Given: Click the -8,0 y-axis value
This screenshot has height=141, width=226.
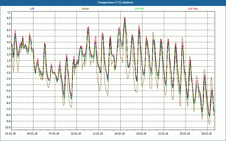Looking at the screenshot, I should (x=8, y=115).
